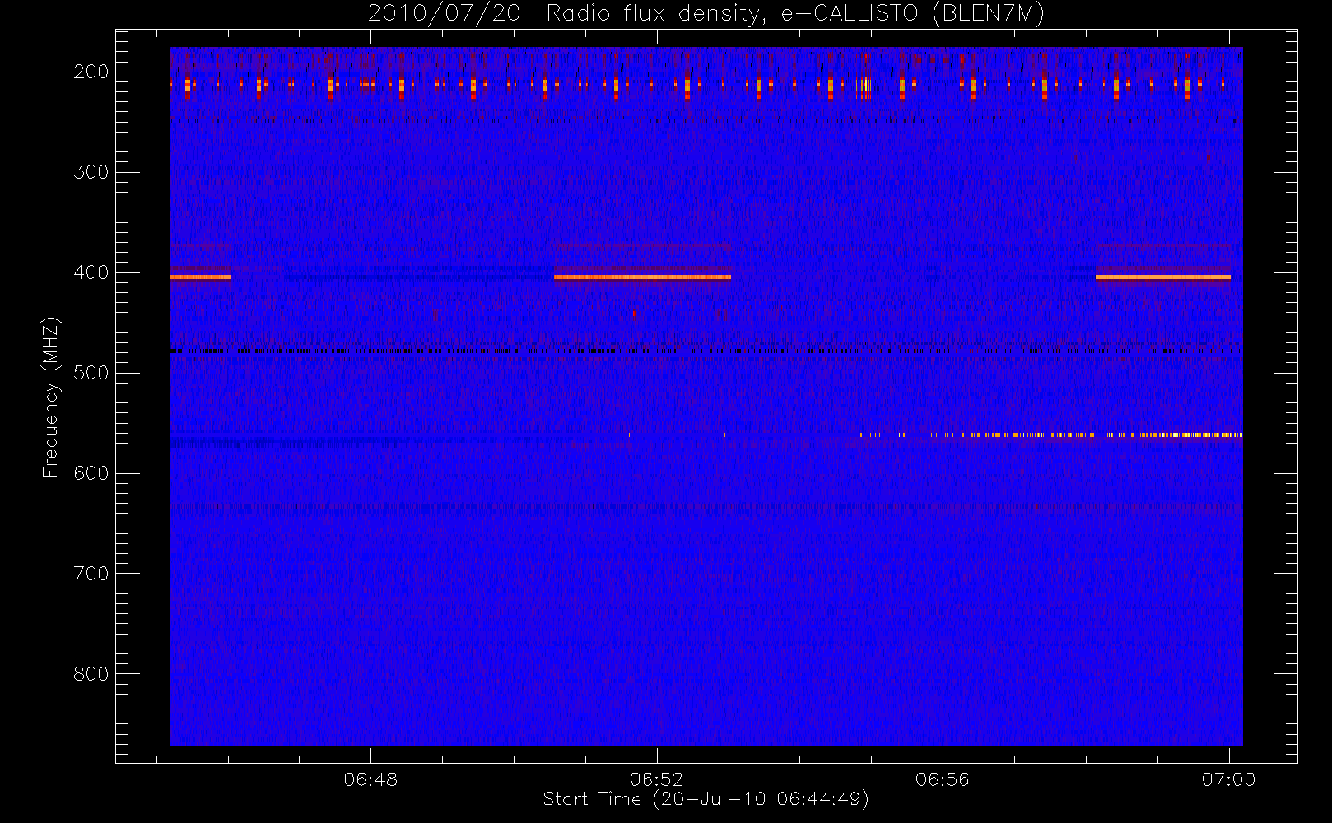
Task: Select the 300 frequency tick label
Action: (91, 172)
